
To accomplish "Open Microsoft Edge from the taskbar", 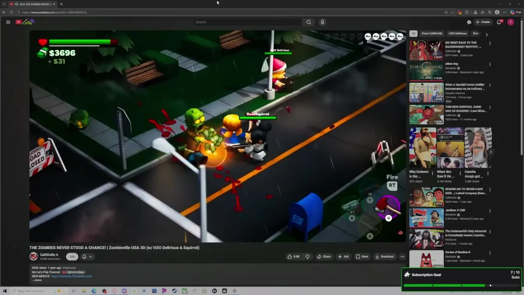I will pos(94,291).
